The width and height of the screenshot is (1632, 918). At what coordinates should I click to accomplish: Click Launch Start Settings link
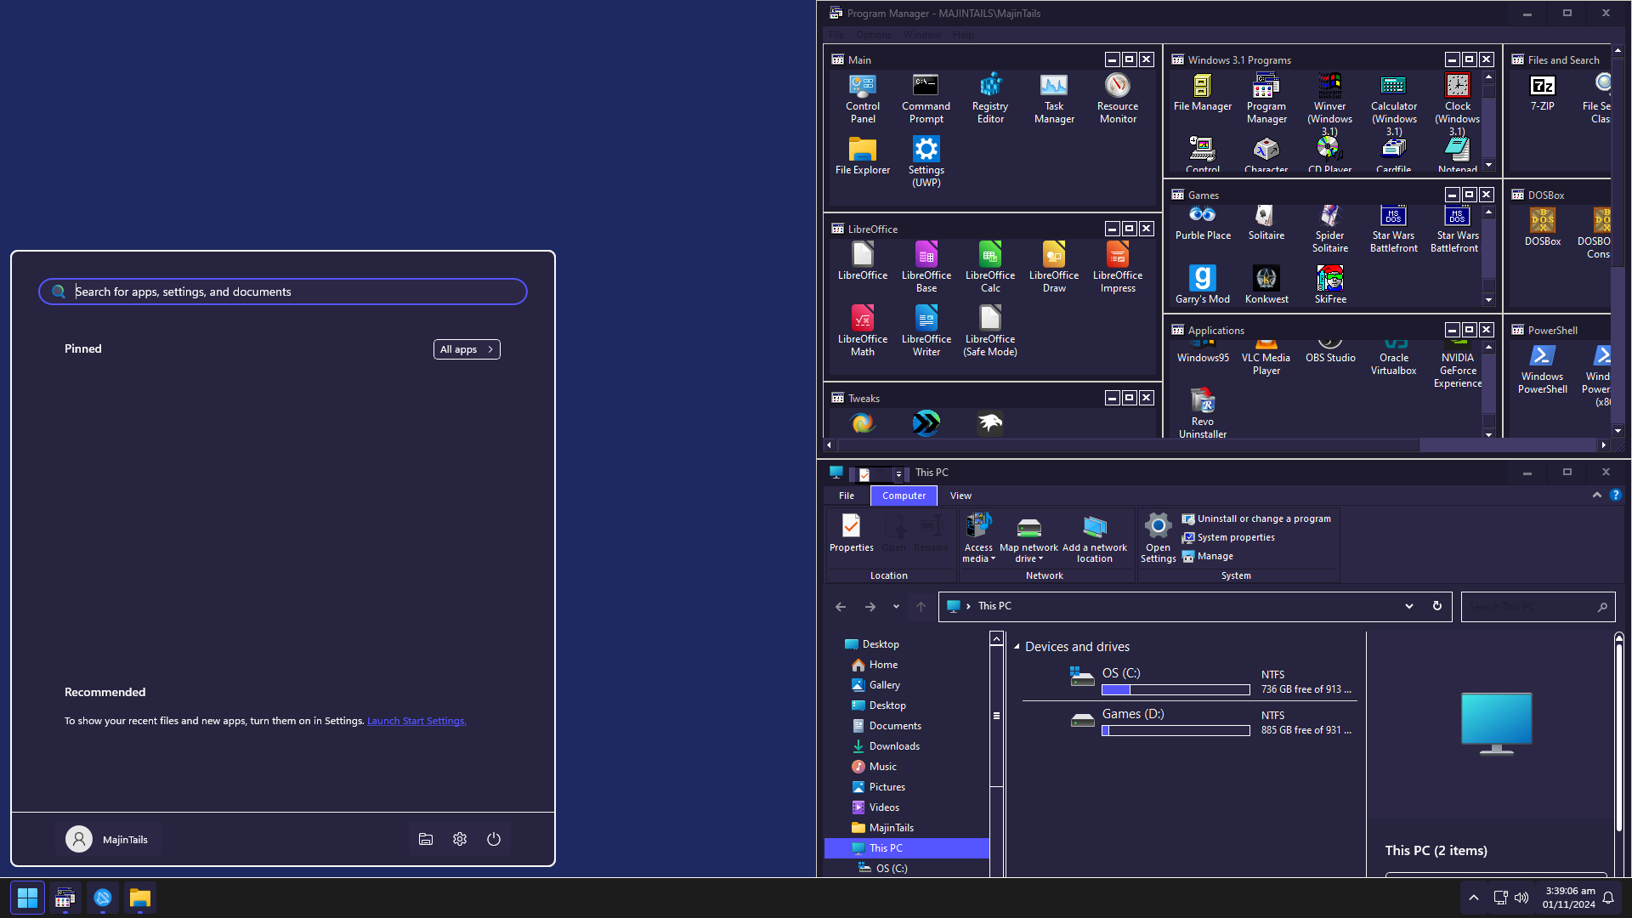[x=416, y=721]
